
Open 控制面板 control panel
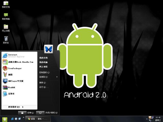tap(45, 72)
